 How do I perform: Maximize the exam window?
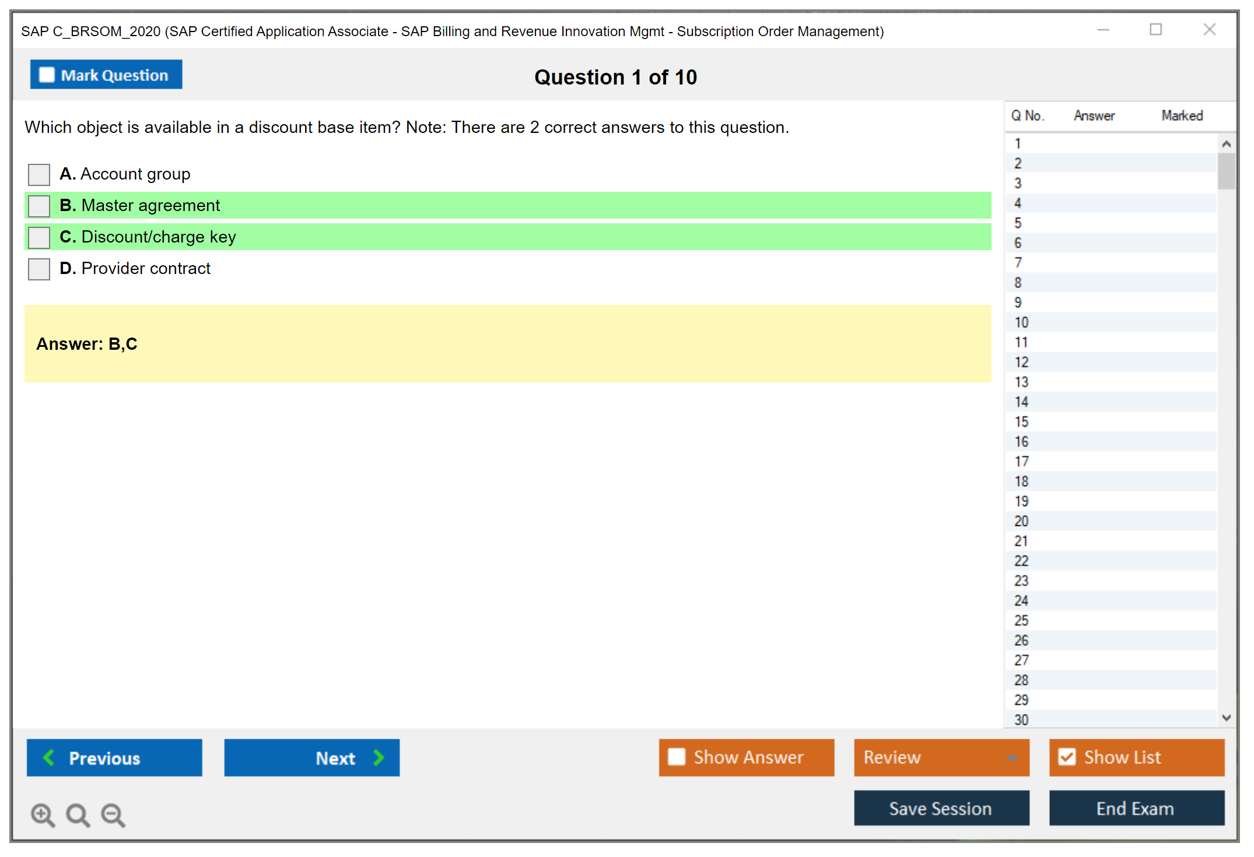pos(1155,30)
